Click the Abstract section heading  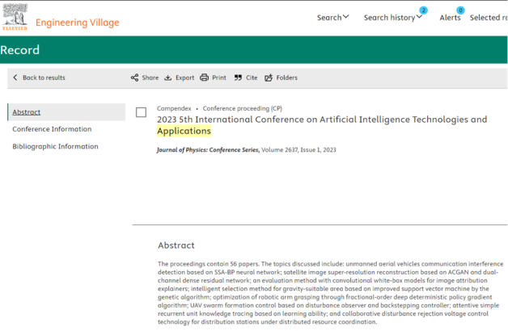(x=176, y=245)
